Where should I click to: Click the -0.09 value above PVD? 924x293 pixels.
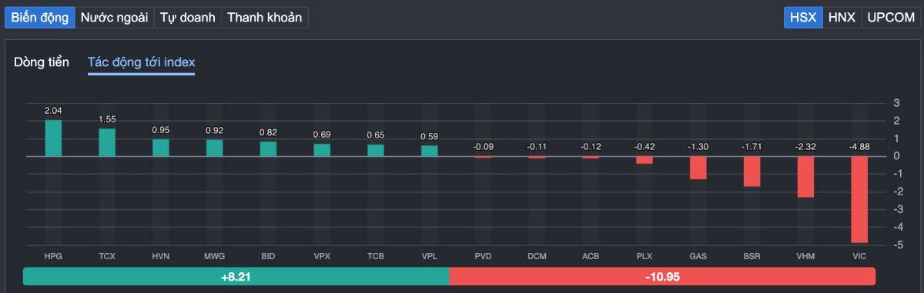coord(483,146)
